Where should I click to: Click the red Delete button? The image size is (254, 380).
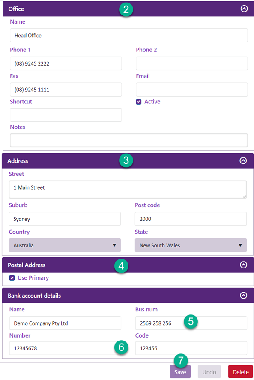pyautogui.click(x=240, y=372)
